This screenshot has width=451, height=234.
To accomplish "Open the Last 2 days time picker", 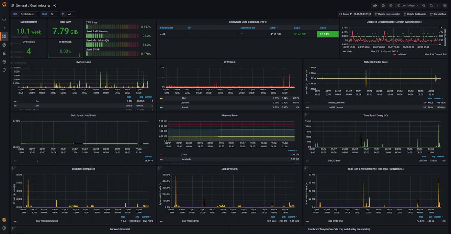I will point(408,5).
